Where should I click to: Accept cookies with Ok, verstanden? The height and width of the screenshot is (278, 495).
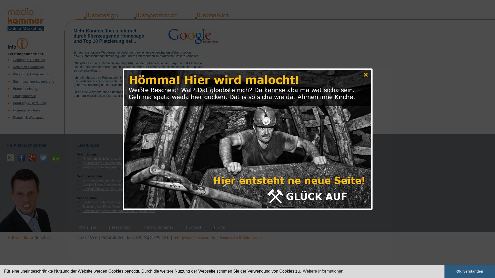pyautogui.click(x=470, y=271)
